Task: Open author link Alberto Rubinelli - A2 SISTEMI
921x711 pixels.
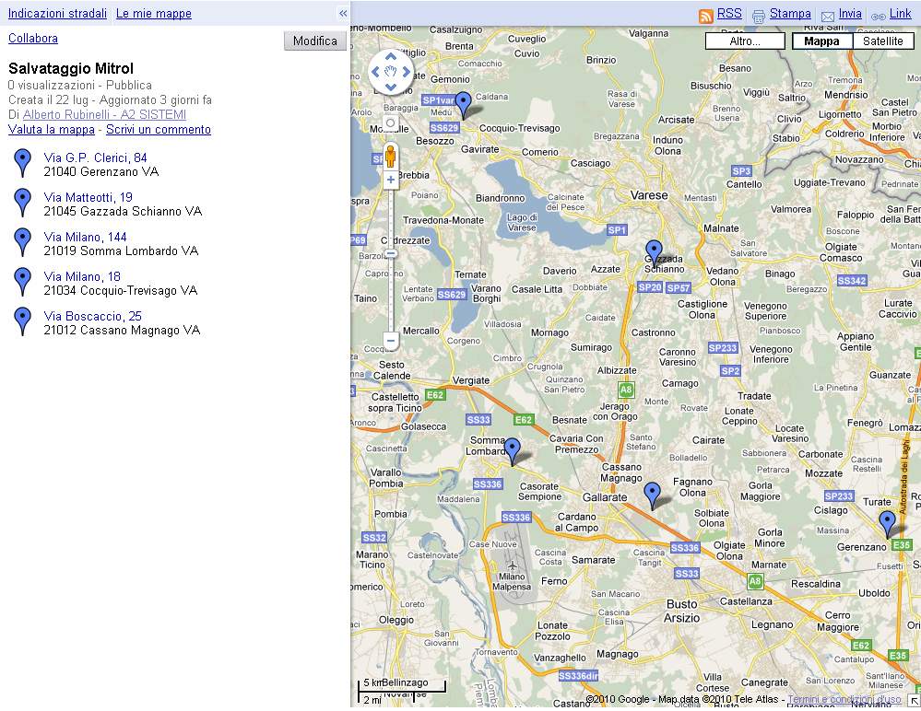Action: click(x=104, y=114)
